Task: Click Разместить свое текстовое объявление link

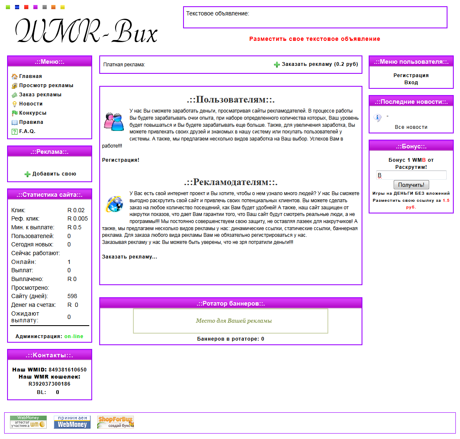Action: coord(314,39)
